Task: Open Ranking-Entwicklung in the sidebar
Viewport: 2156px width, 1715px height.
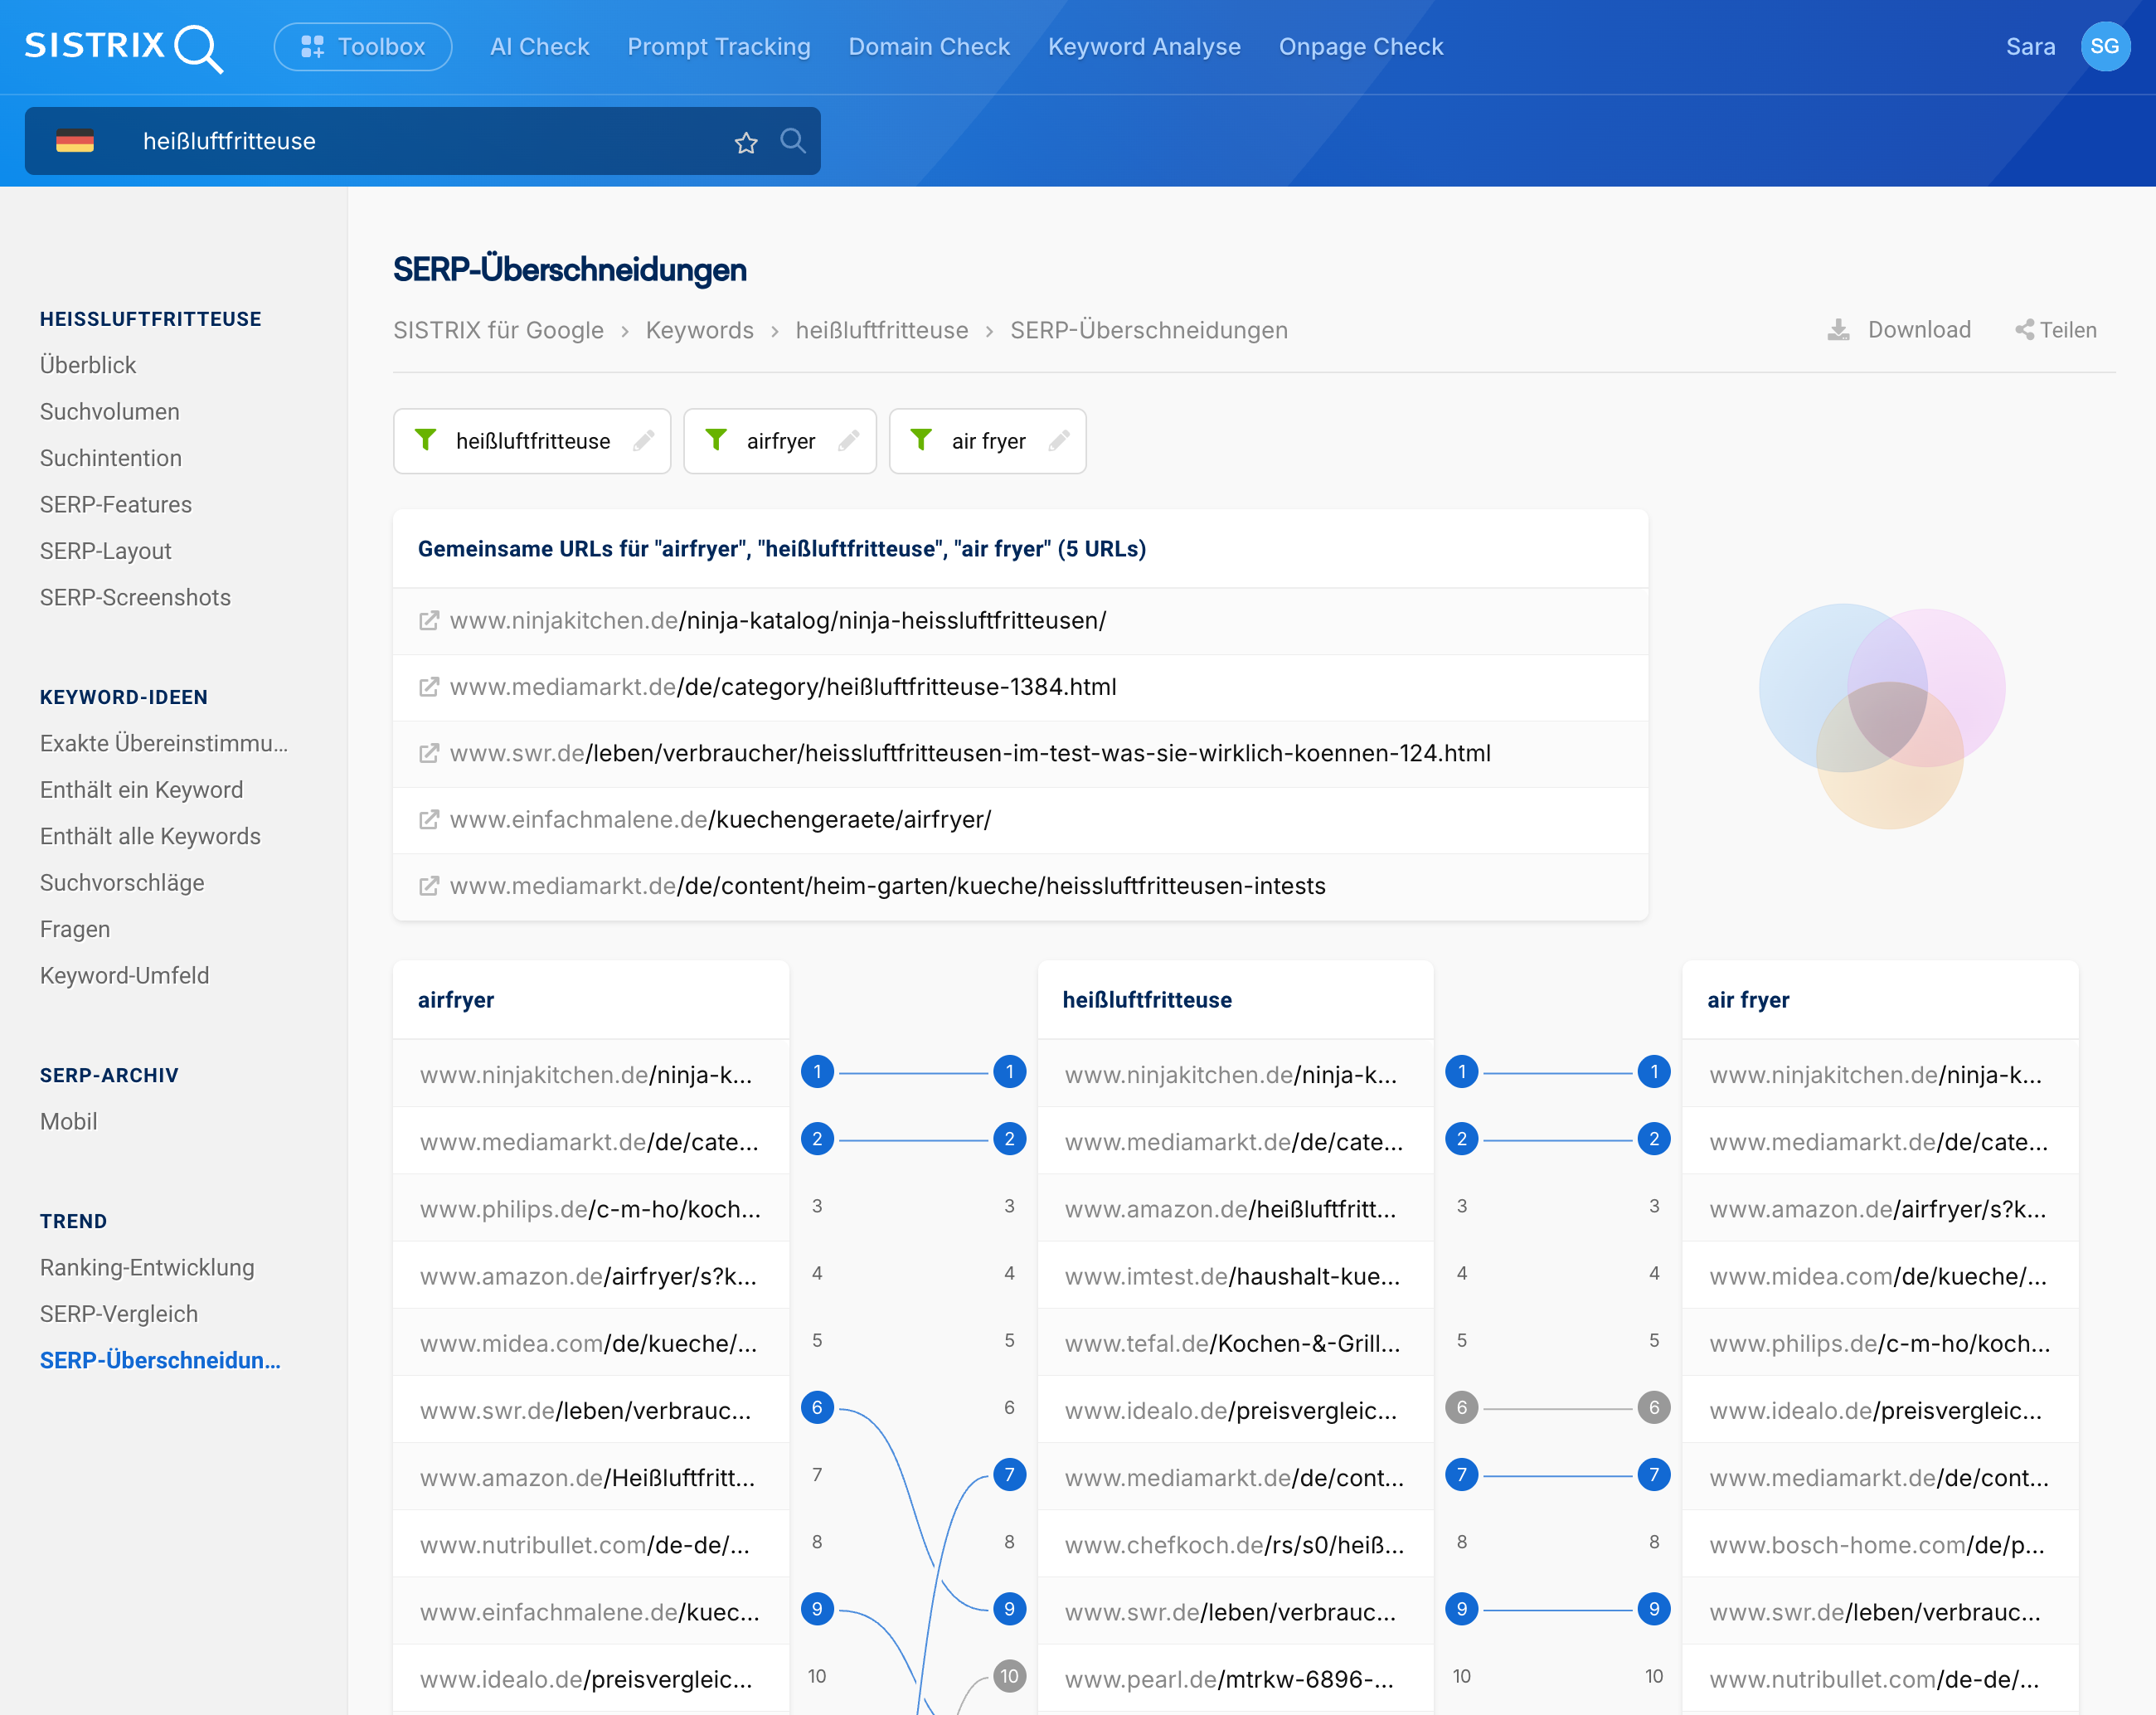Action: [148, 1268]
